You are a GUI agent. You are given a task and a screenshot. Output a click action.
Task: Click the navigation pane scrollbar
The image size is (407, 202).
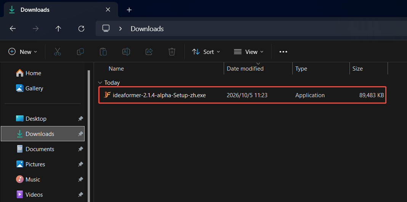[x=89, y=136]
